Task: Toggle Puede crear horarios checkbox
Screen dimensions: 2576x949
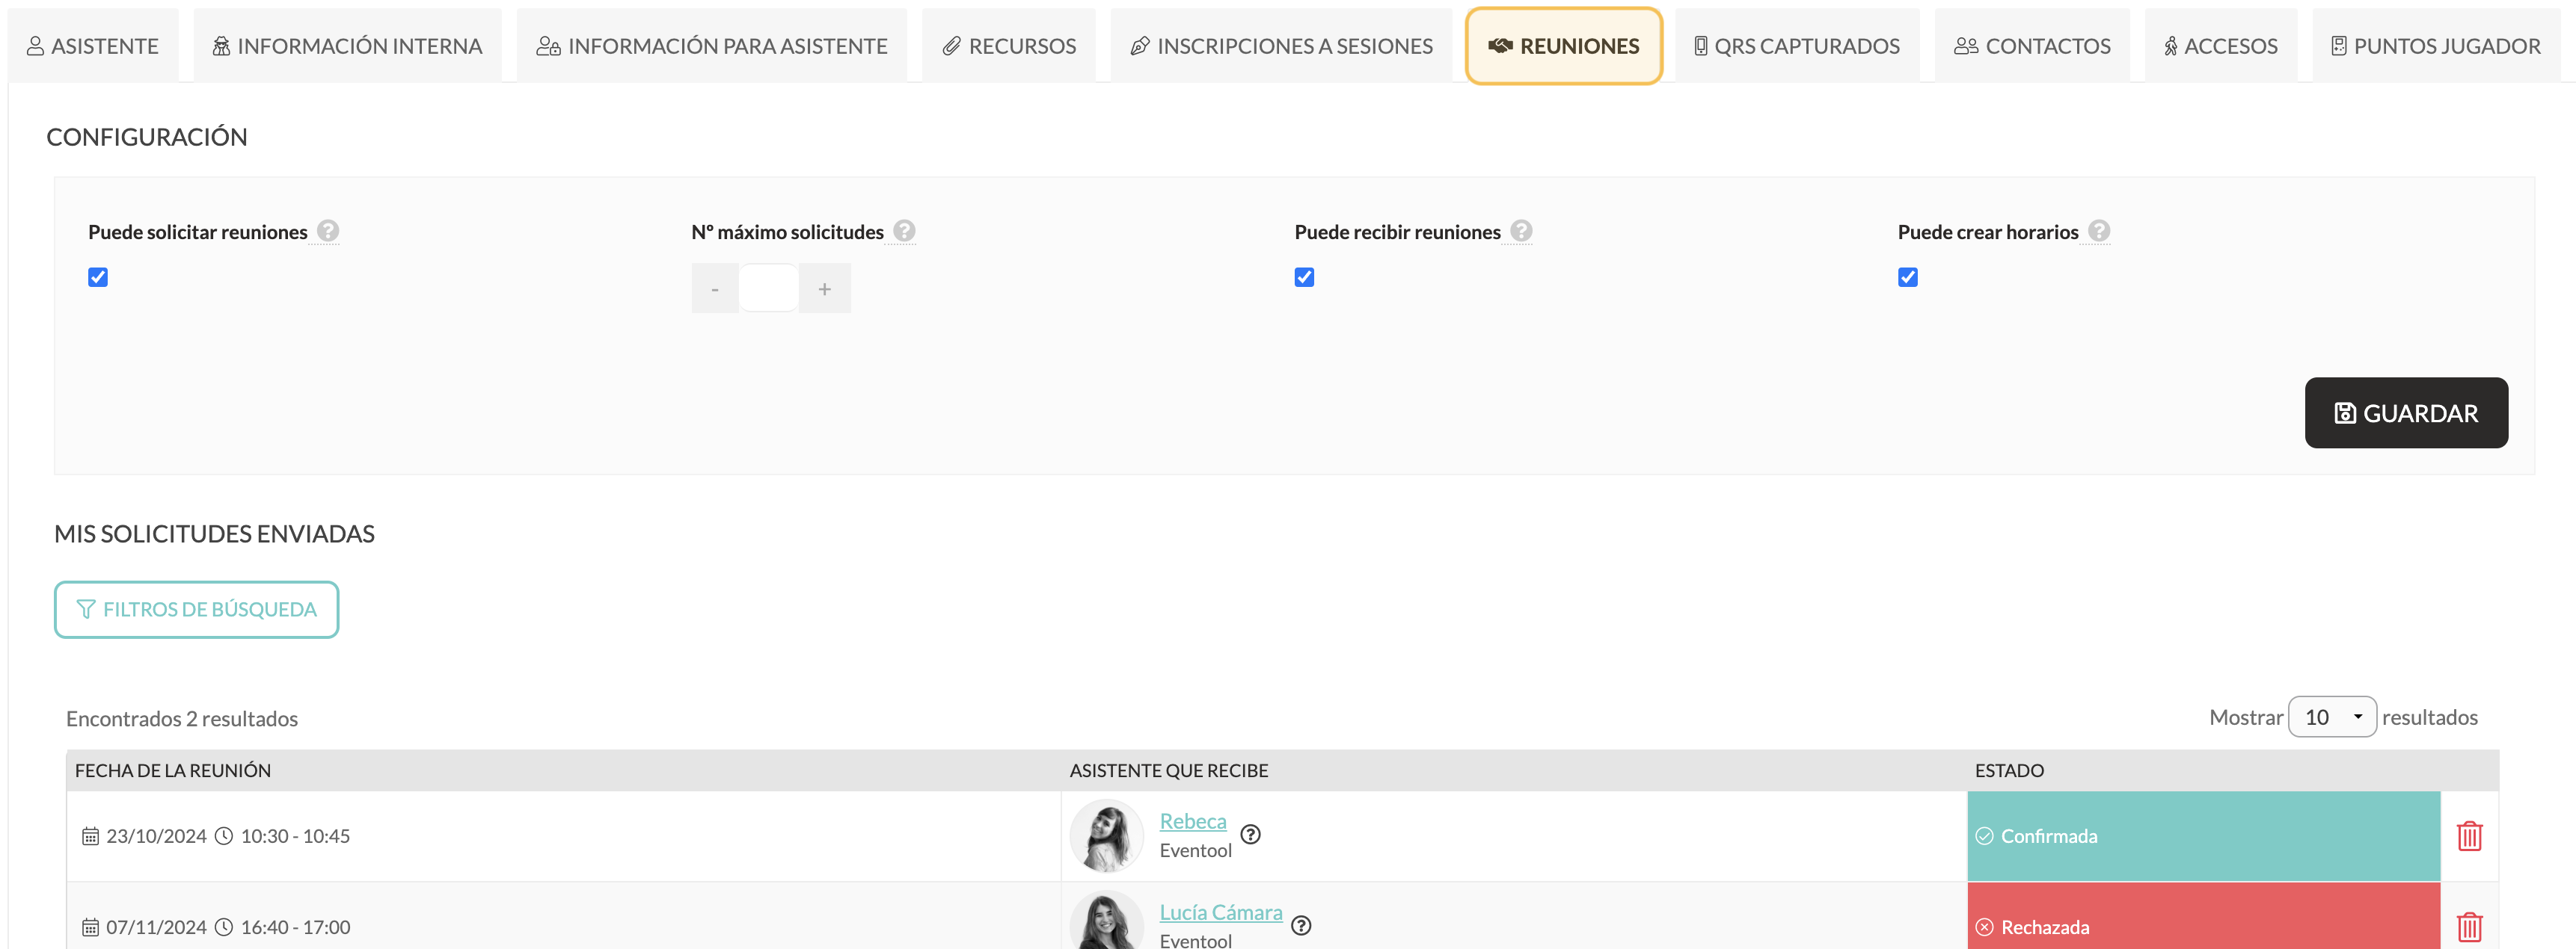Action: click(1908, 276)
